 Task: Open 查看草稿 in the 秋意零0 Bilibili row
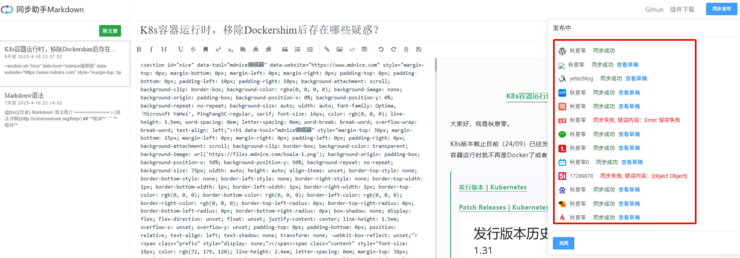[x=632, y=162]
